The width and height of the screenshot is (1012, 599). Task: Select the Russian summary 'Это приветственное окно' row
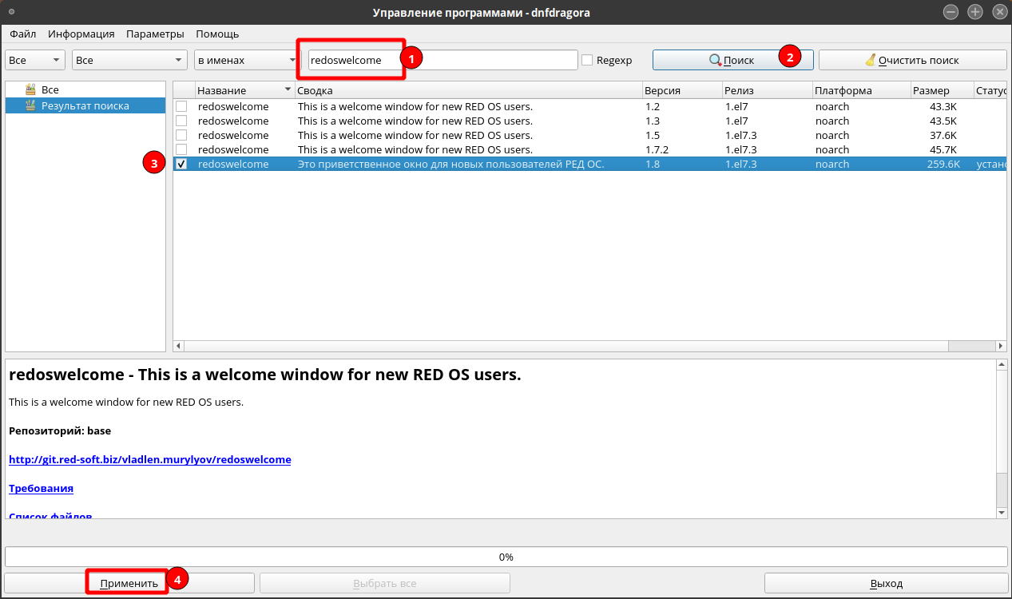click(589, 164)
